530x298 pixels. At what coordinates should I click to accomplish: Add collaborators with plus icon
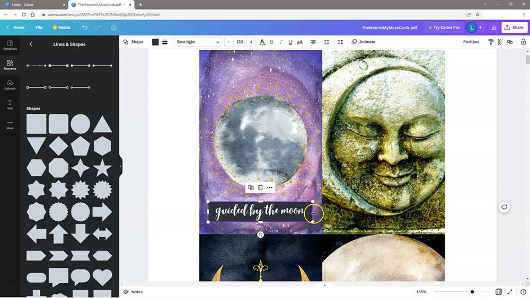(481, 28)
